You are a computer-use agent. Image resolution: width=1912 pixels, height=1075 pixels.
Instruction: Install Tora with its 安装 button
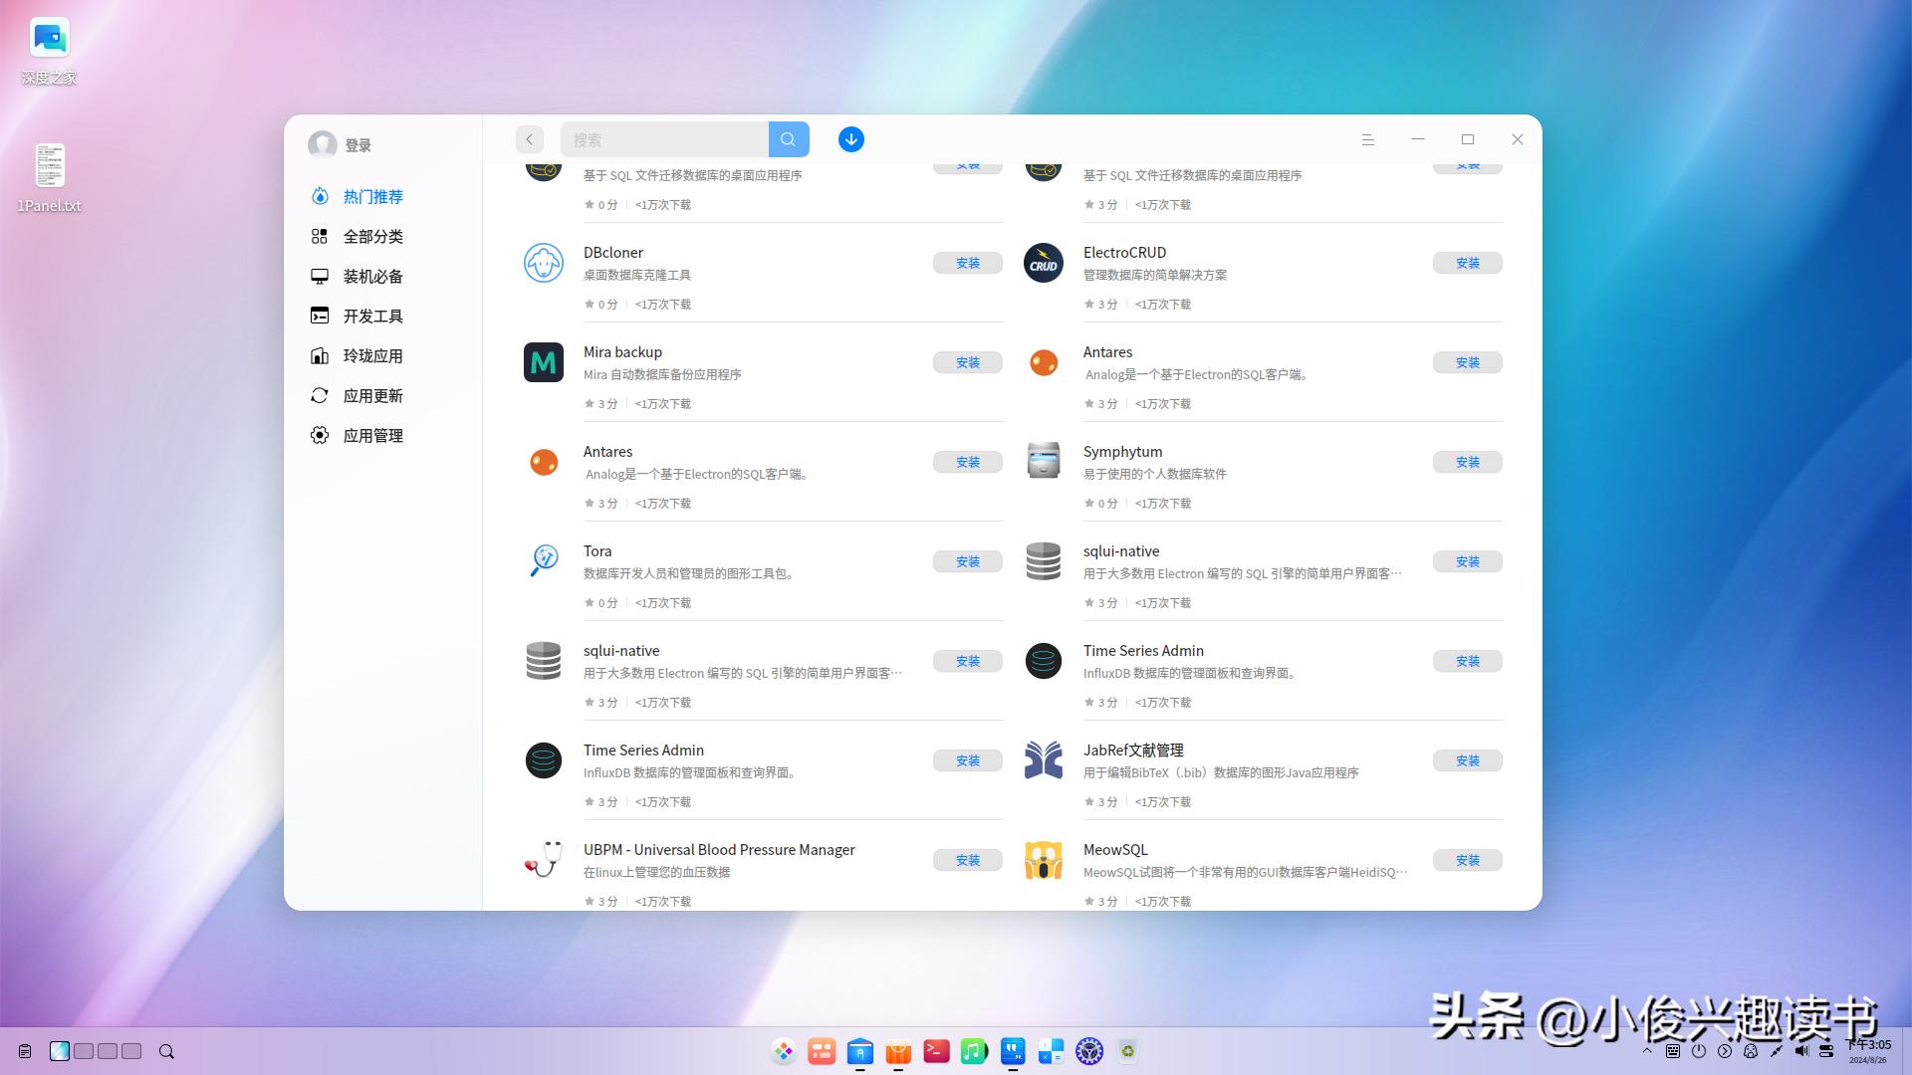968,561
